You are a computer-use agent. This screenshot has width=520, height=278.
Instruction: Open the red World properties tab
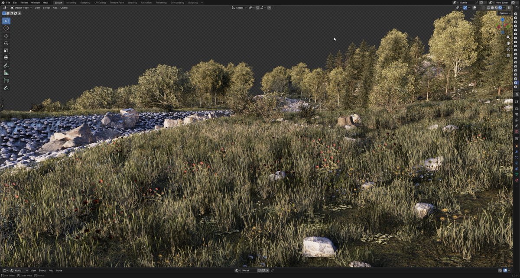tap(517, 132)
